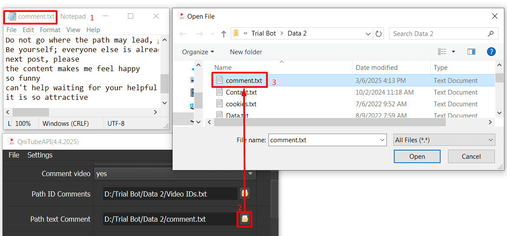Screen dimensions: 507x236
Task: Click the Path text Comment input field
Action: pos(170,219)
